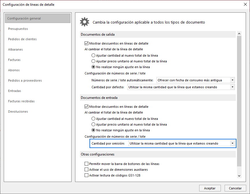Enable Activar el uso de dimensiones auxiliares
The image size is (250, 194).
tap(86, 169)
